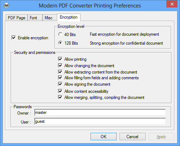Close the Printing Preferences dialog
The width and height of the screenshot is (180, 146).
click(172, 4)
